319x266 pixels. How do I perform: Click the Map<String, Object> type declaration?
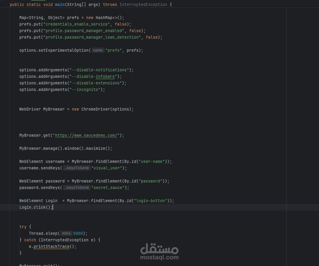(42, 18)
